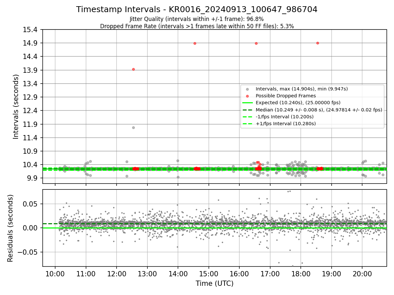Viewport: 394px width, 295px height.
Task: Click the 18:00 time tick label
Action: (x=301, y=274)
